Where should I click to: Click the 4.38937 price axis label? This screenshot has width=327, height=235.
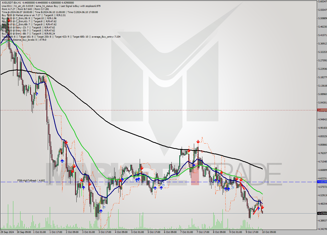click(x=322, y=220)
